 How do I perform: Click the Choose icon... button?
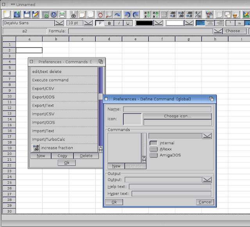[177, 116]
